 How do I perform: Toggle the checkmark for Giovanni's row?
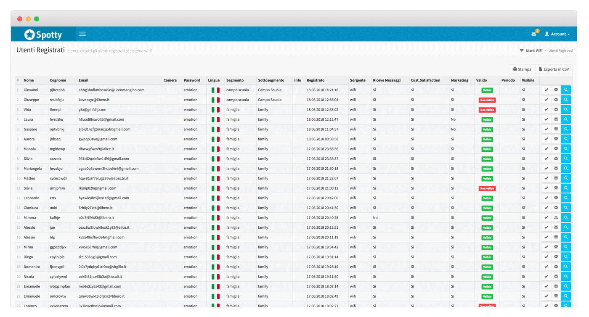[x=546, y=90]
